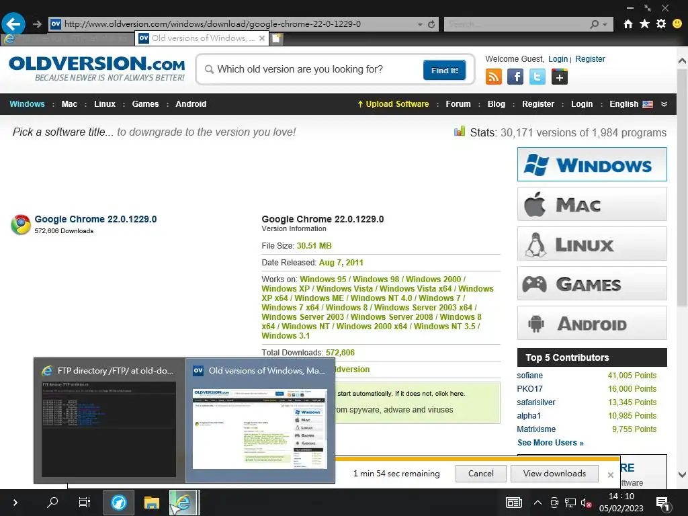Screen dimensions: 688x516
Task: Open the Games platform tile
Action: click(592, 284)
